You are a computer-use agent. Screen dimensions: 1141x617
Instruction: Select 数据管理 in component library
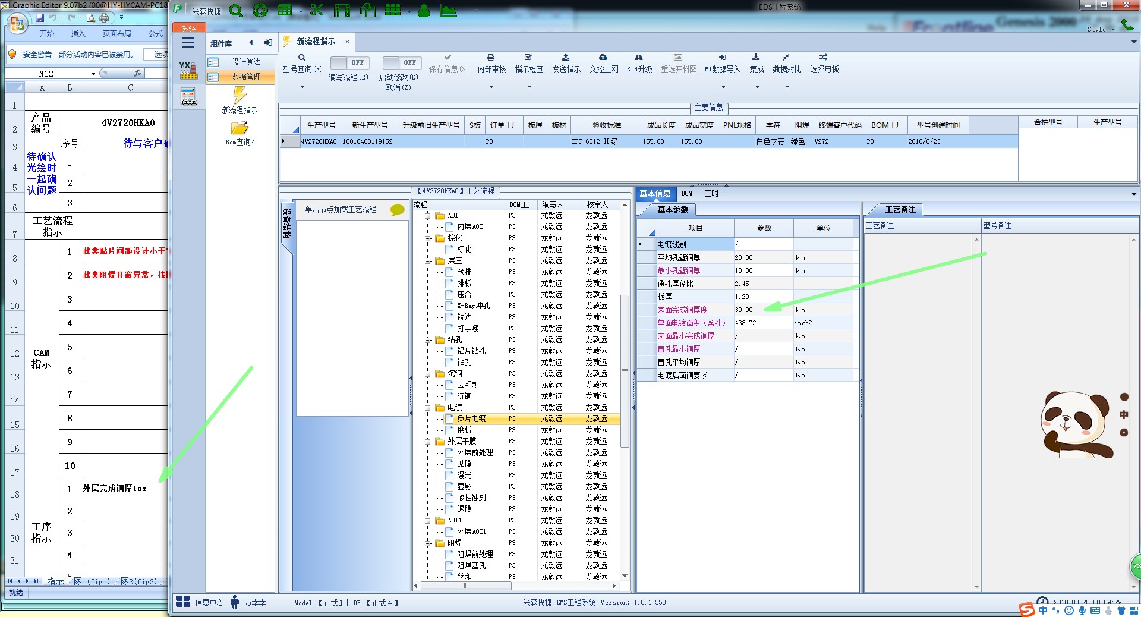(241, 77)
